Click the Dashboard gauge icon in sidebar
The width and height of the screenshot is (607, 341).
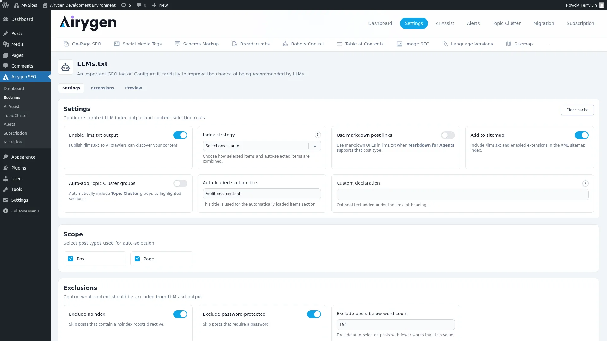click(x=6, y=19)
